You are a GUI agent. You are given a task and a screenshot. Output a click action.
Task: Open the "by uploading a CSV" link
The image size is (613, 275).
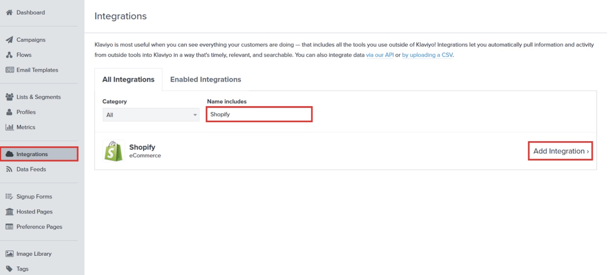pos(427,55)
